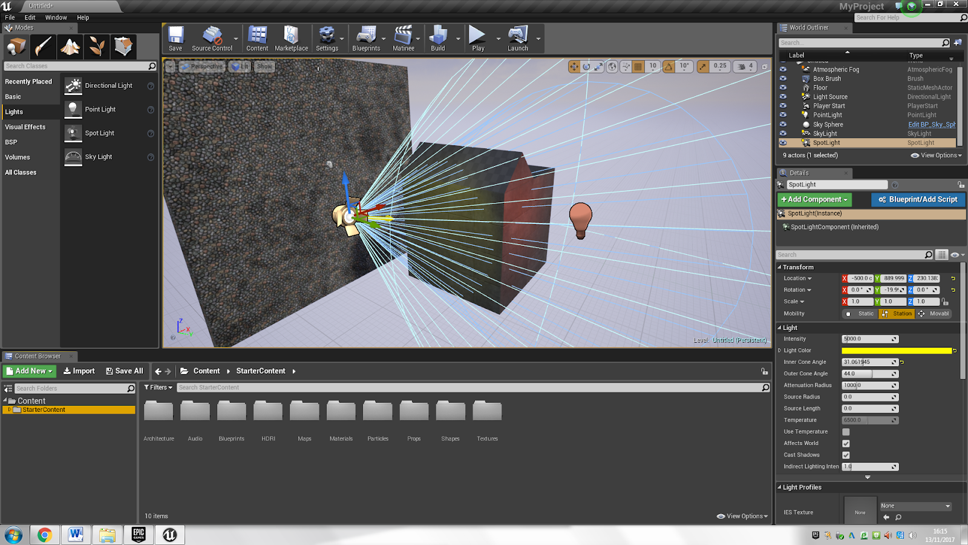Select the Place mode icon
Screen dimensions: 968x545
[x=17, y=47]
